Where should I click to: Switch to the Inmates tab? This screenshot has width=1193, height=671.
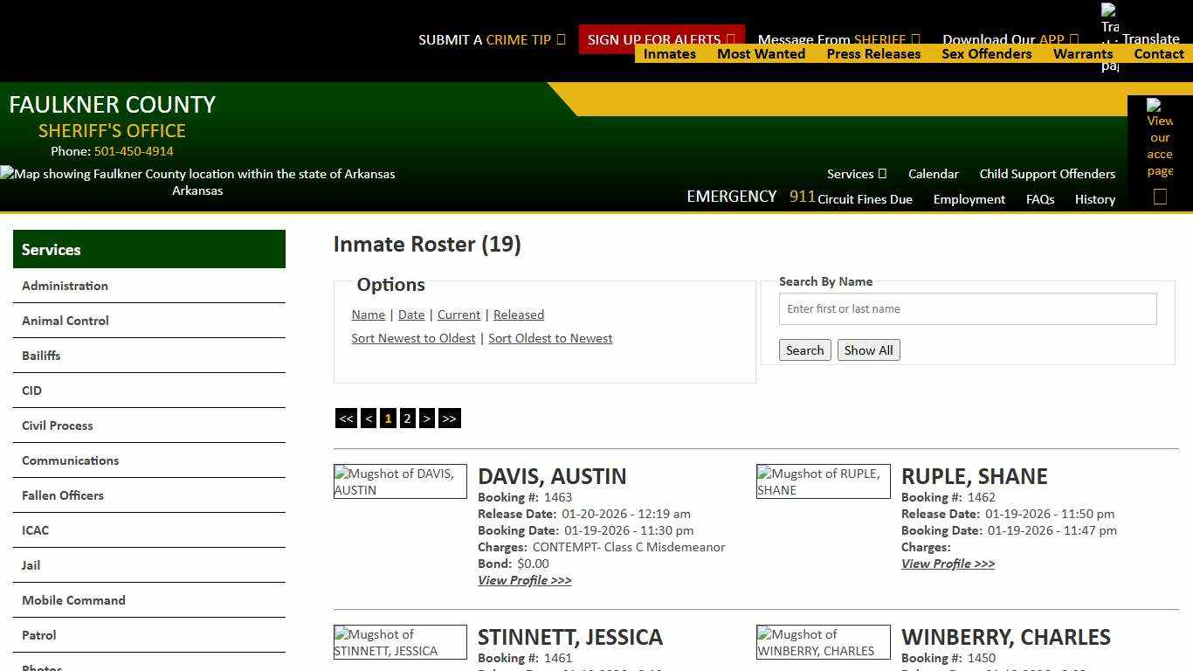tap(669, 53)
